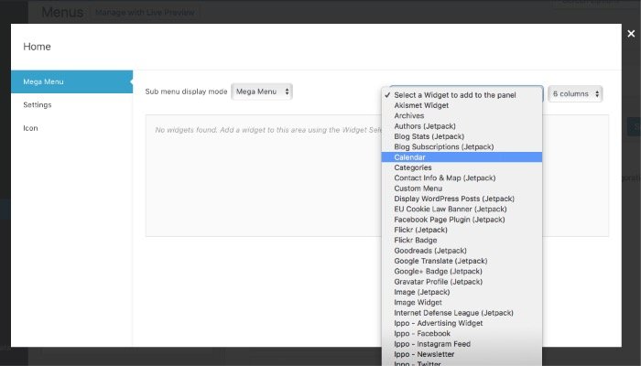Select Custom Menu widget
This screenshot has width=641, height=366.
(x=418, y=188)
